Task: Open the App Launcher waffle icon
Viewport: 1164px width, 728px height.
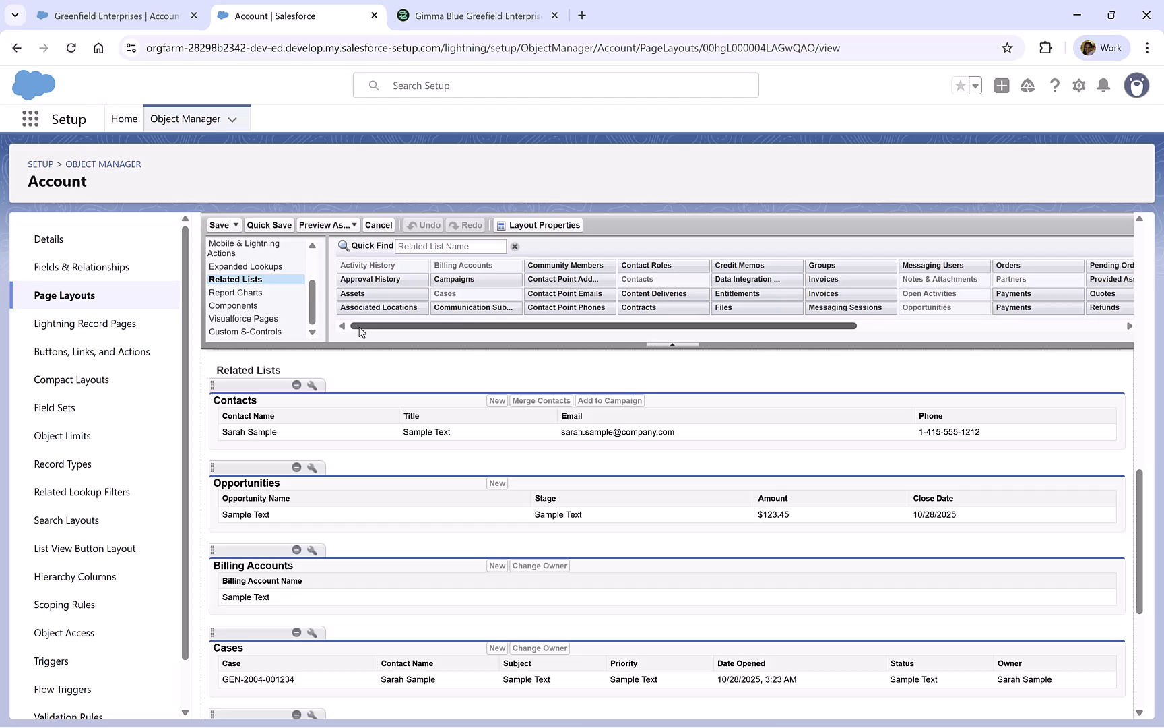Action: [30, 119]
